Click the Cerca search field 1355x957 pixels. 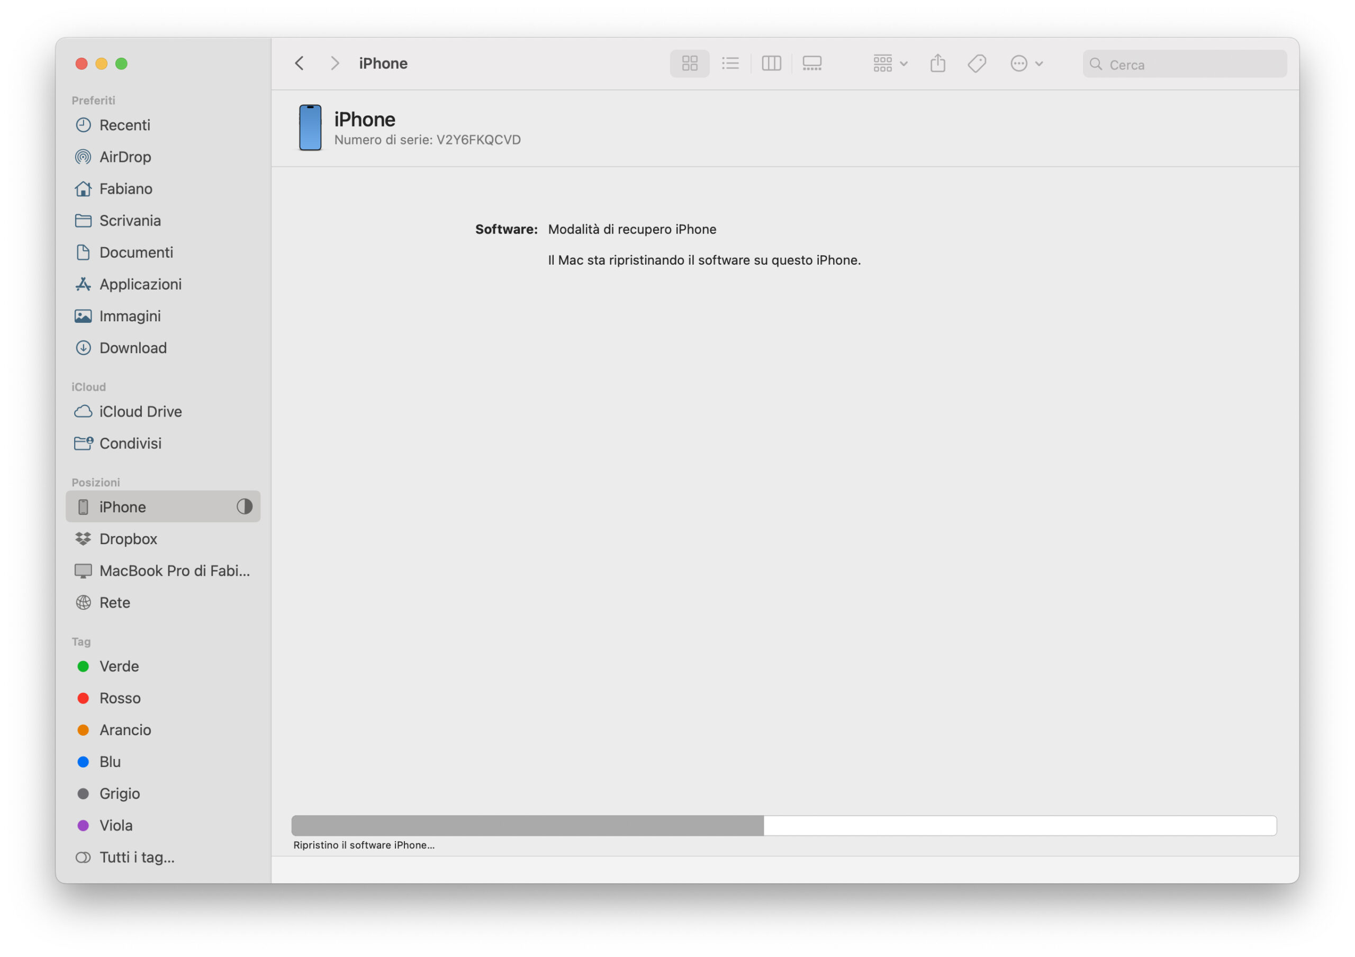tap(1185, 64)
